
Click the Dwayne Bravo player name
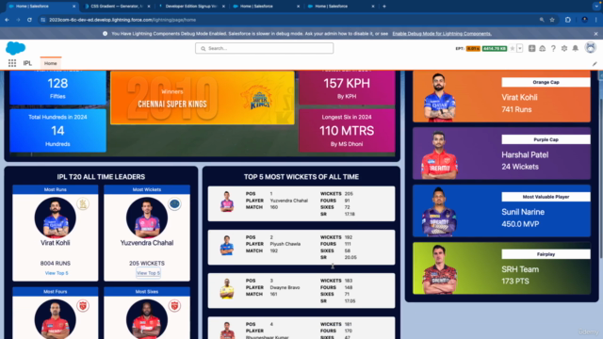pyautogui.click(x=285, y=287)
